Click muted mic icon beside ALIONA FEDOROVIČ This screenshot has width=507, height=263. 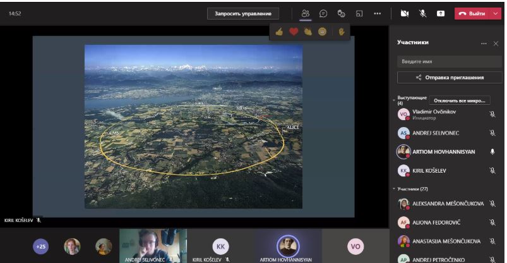492,223
